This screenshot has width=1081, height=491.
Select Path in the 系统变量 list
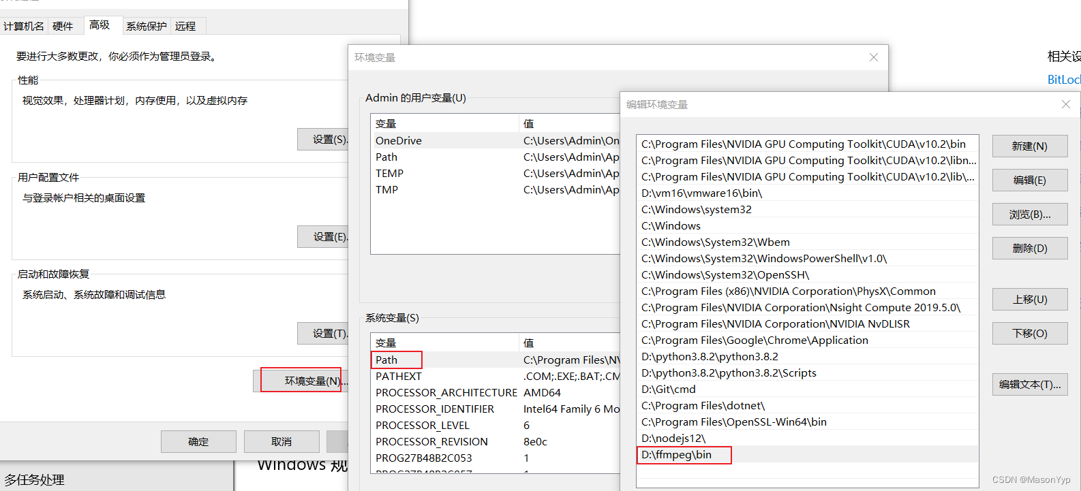496,360
